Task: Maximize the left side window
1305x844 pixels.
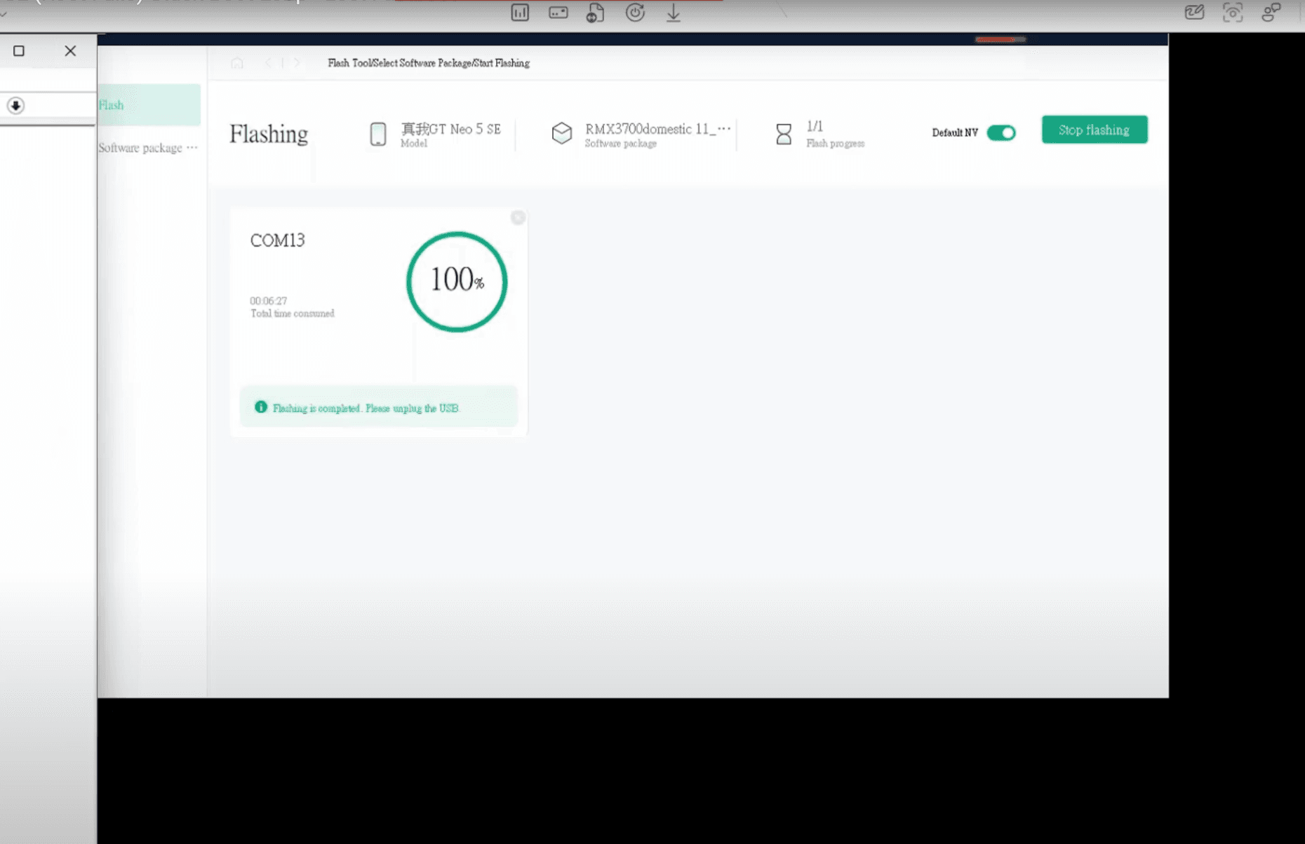Action: [19, 50]
